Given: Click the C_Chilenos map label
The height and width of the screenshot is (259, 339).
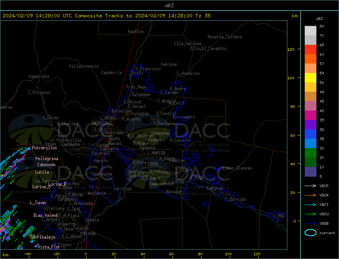Looking at the screenshot, I should [x=39, y=92].
